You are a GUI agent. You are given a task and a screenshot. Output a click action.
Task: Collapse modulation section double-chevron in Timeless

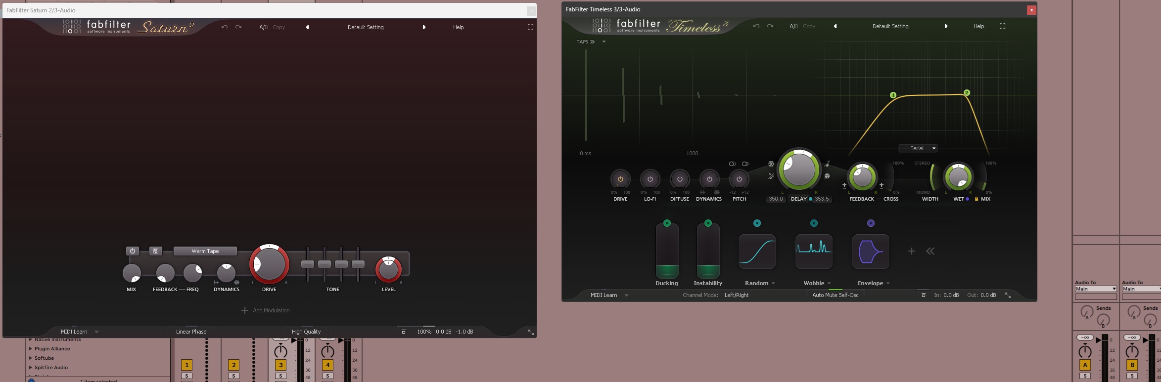click(930, 251)
